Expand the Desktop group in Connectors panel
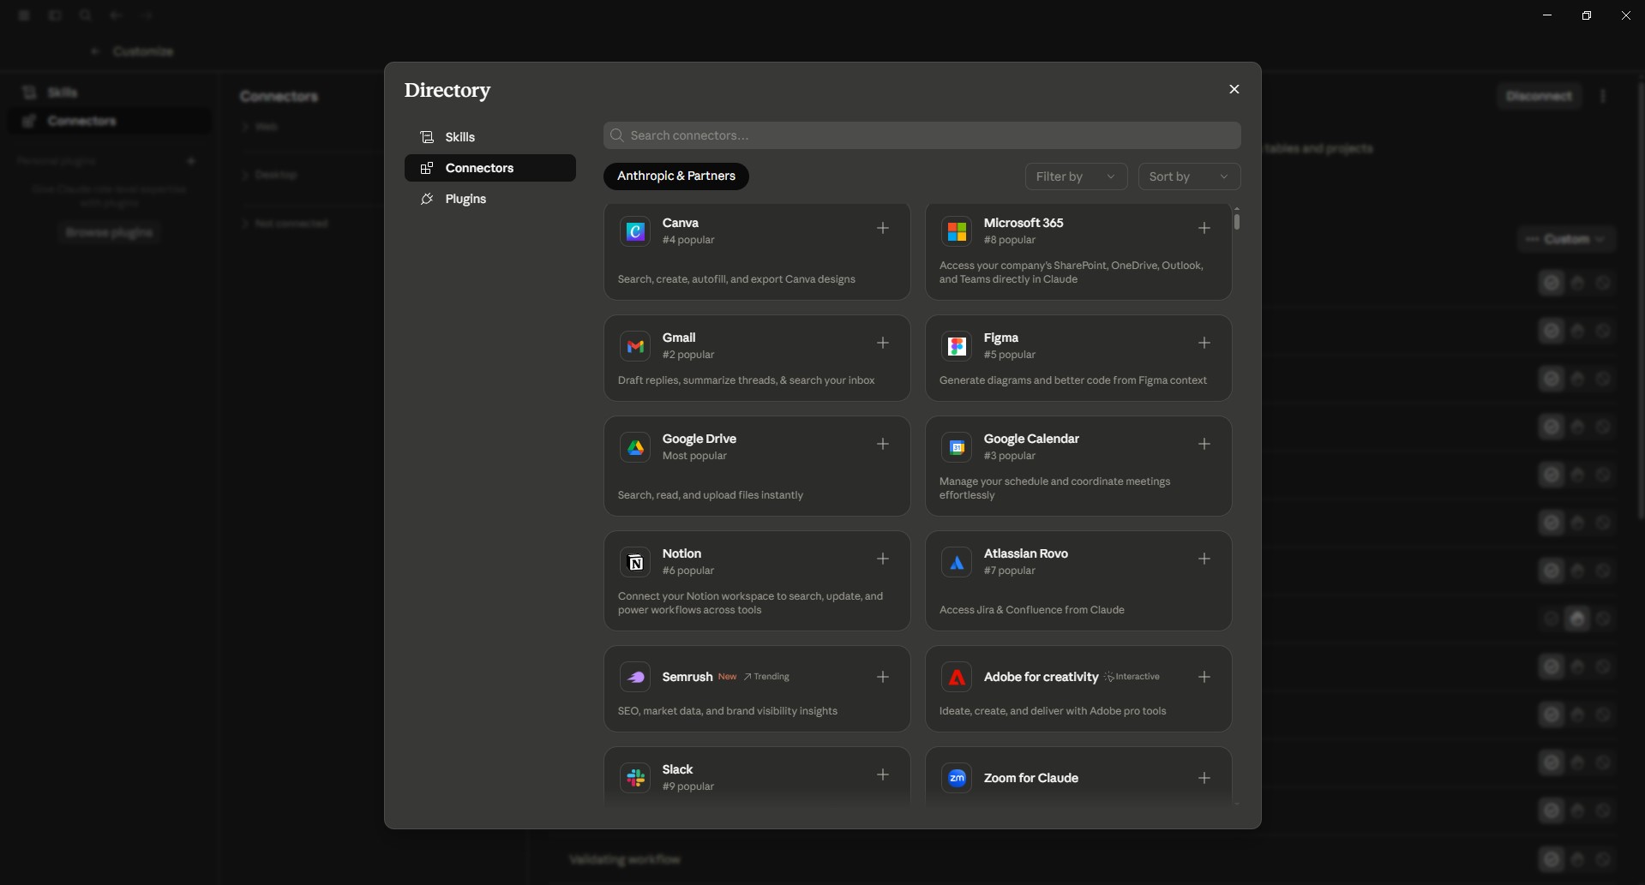The height and width of the screenshot is (885, 1645). pos(269,175)
